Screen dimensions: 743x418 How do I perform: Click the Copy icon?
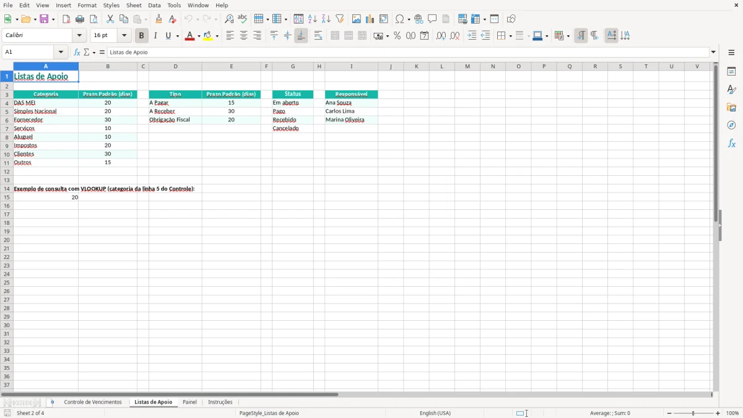(124, 19)
